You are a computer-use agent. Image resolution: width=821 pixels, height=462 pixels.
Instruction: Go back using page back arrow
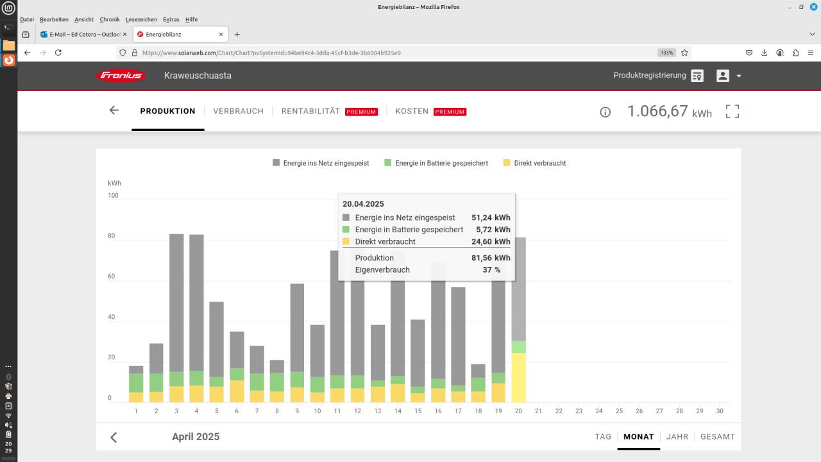tap(114, 110)
